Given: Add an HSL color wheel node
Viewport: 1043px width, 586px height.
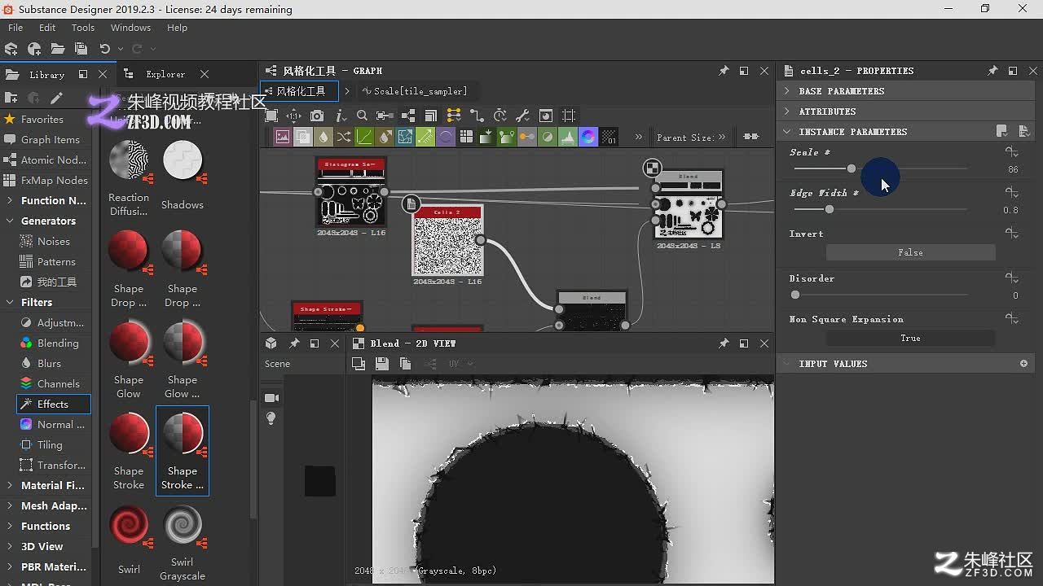Looking at the screenshot, I should [588, 138].
